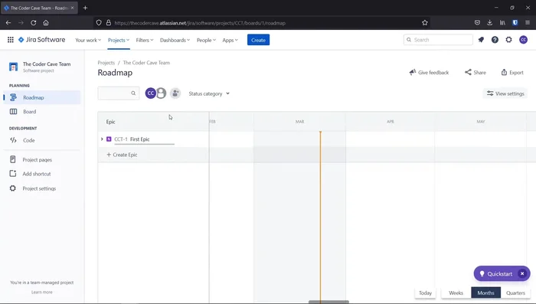Click The Coder Cave Team project icon
536x304 pixels.
pyautogui.click(x=13, y=67)
